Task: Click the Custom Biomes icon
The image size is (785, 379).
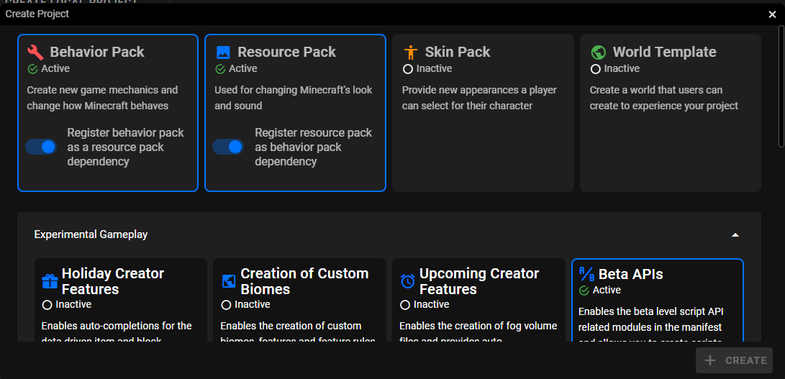Action: point(229,281)
